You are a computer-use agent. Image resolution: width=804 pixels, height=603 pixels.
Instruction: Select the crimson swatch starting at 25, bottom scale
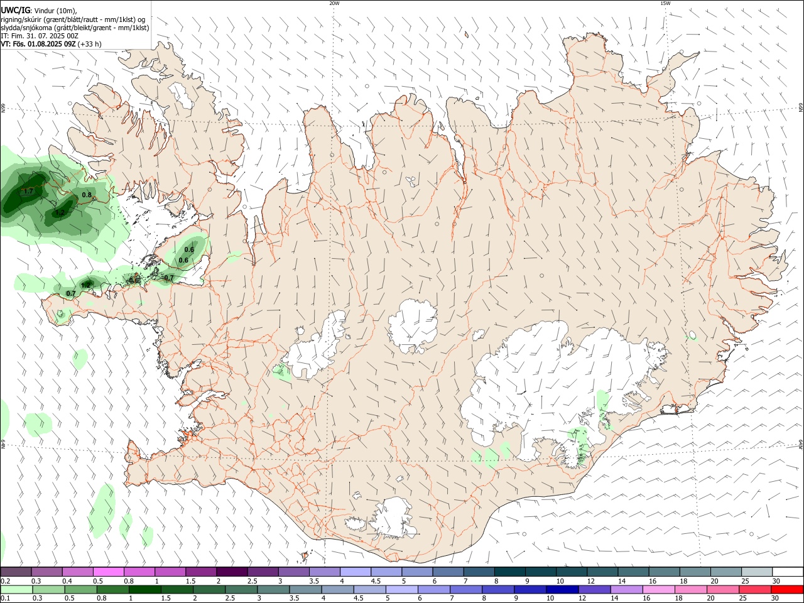click(755, 589)
